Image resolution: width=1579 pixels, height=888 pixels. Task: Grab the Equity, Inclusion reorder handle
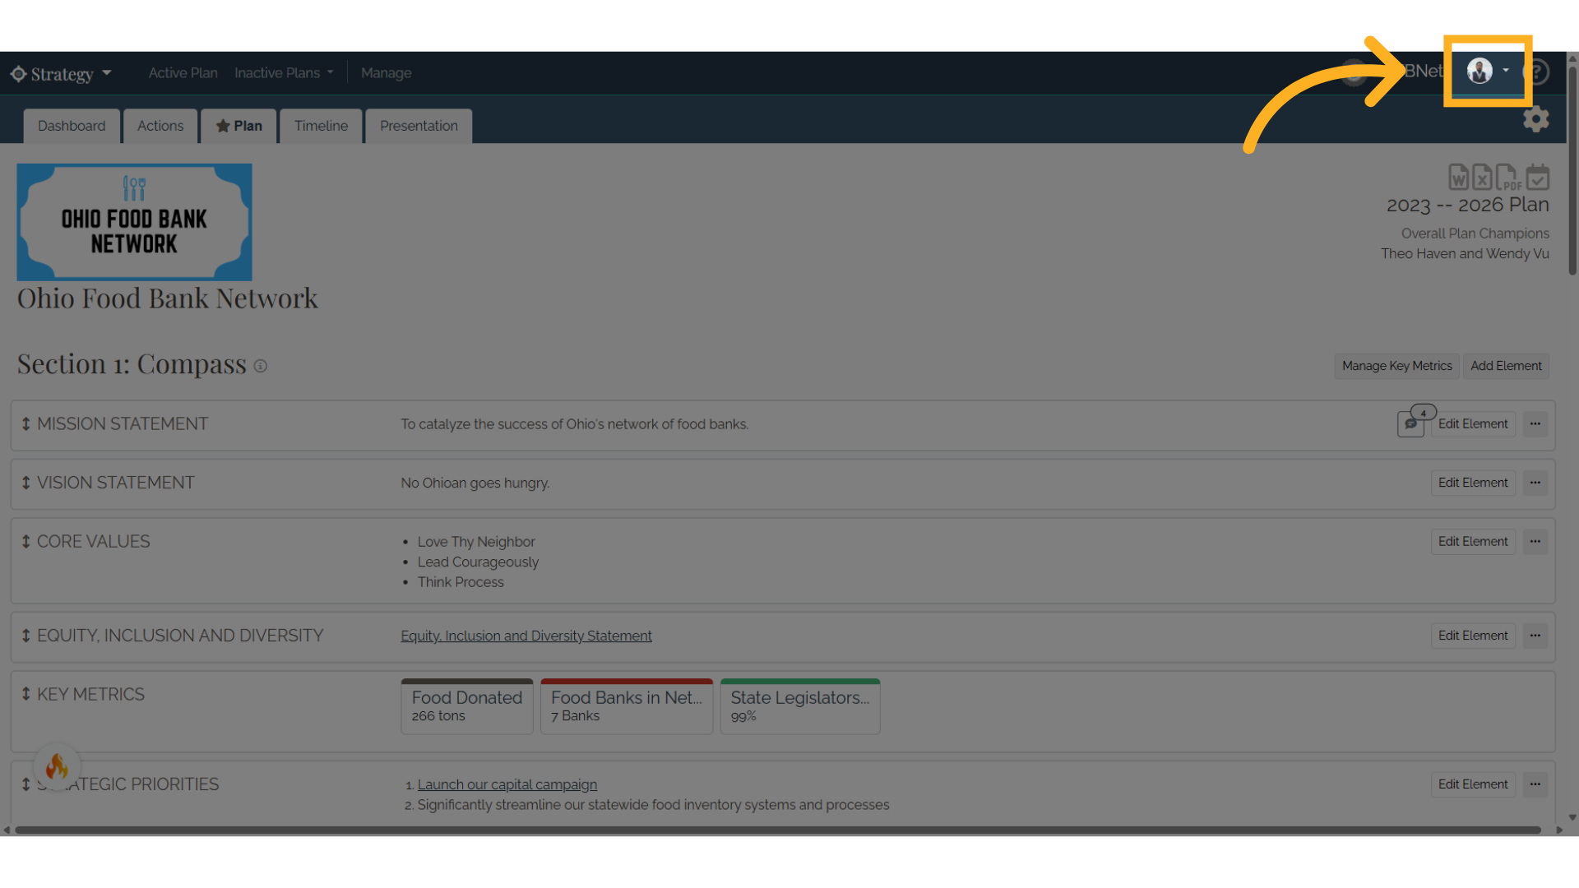pos(25,636)
